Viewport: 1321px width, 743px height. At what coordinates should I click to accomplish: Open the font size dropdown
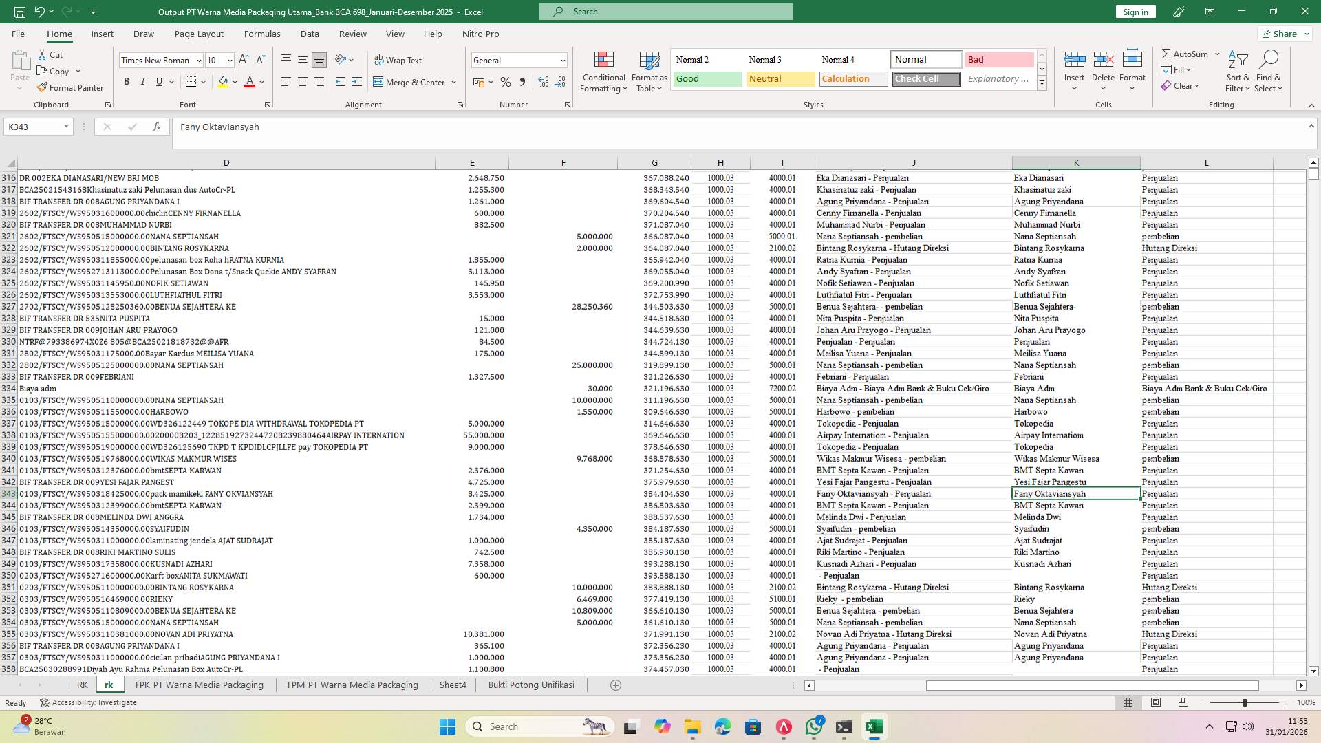(228, 60)
